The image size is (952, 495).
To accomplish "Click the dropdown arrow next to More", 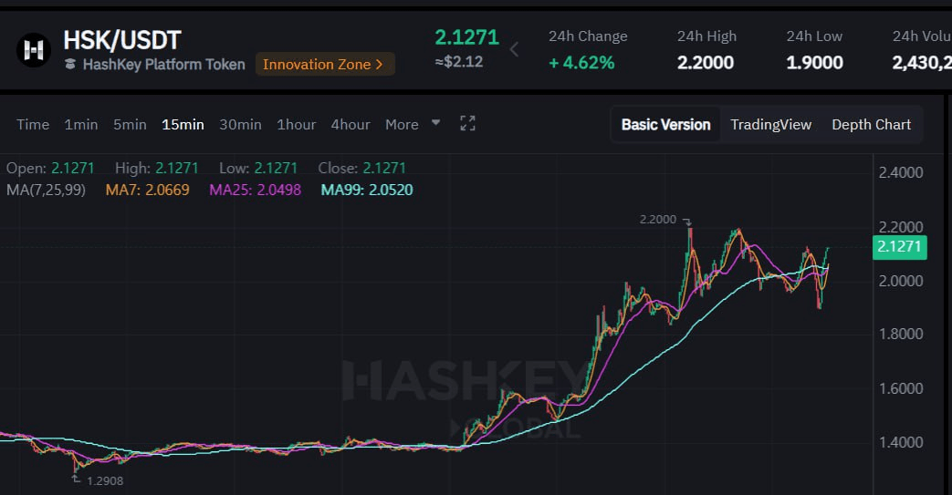I will (x=435, y=123).
